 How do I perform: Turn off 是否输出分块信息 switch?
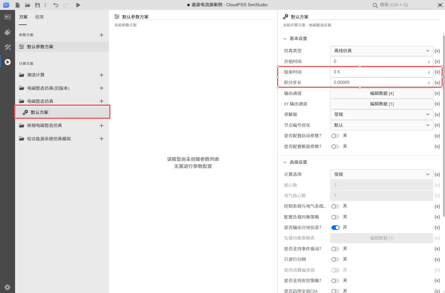335,227
